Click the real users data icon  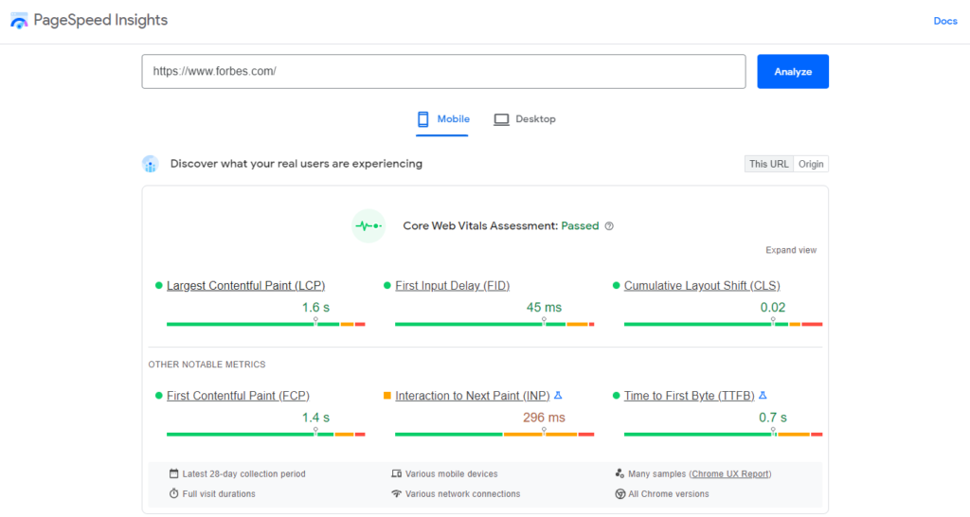tap(151, 164)
